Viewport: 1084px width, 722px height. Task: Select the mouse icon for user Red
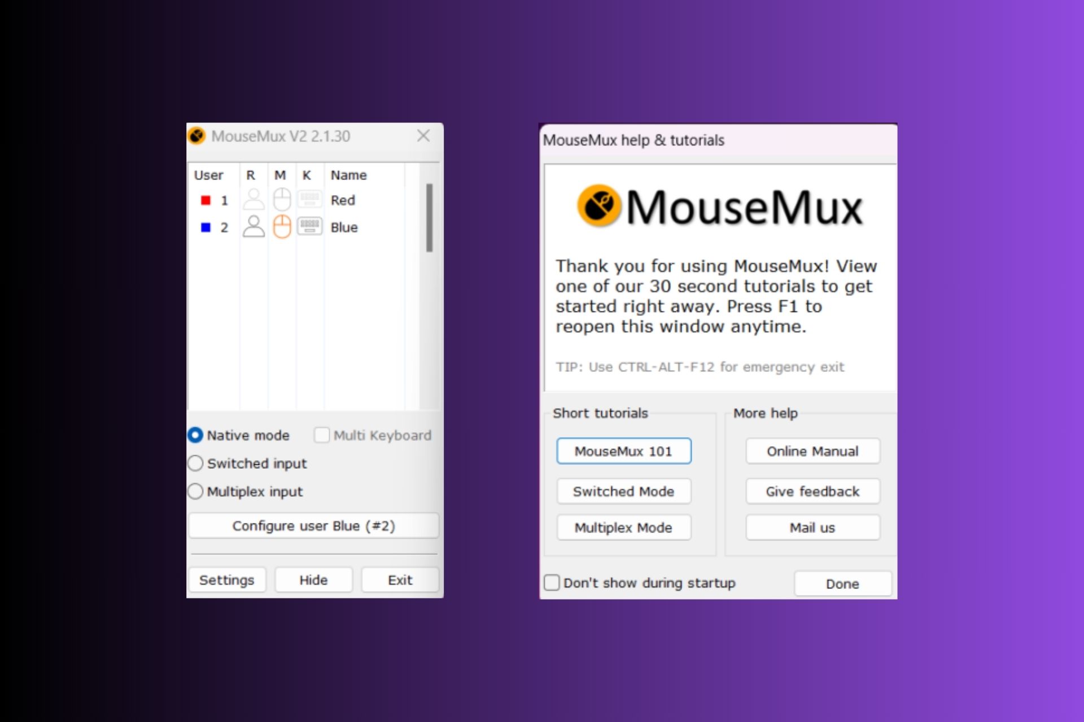tap(281, 199)
